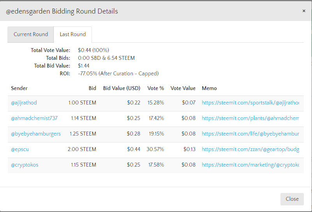This screenshot has height=212, width=312.
Task: Close the dialog with the × icon
Action: (x=304, y=11)
